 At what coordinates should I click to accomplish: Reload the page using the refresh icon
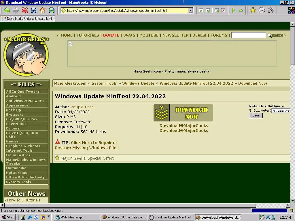coord(34,10)
